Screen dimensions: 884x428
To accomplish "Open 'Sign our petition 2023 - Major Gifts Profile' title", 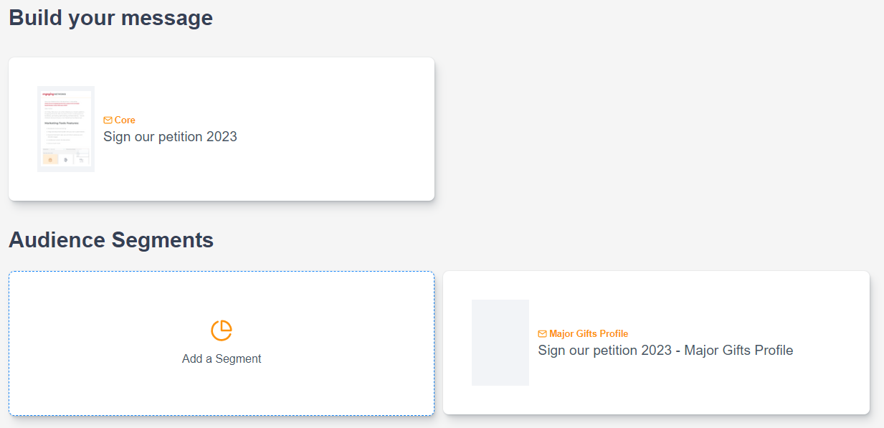I will pos(665,351).
